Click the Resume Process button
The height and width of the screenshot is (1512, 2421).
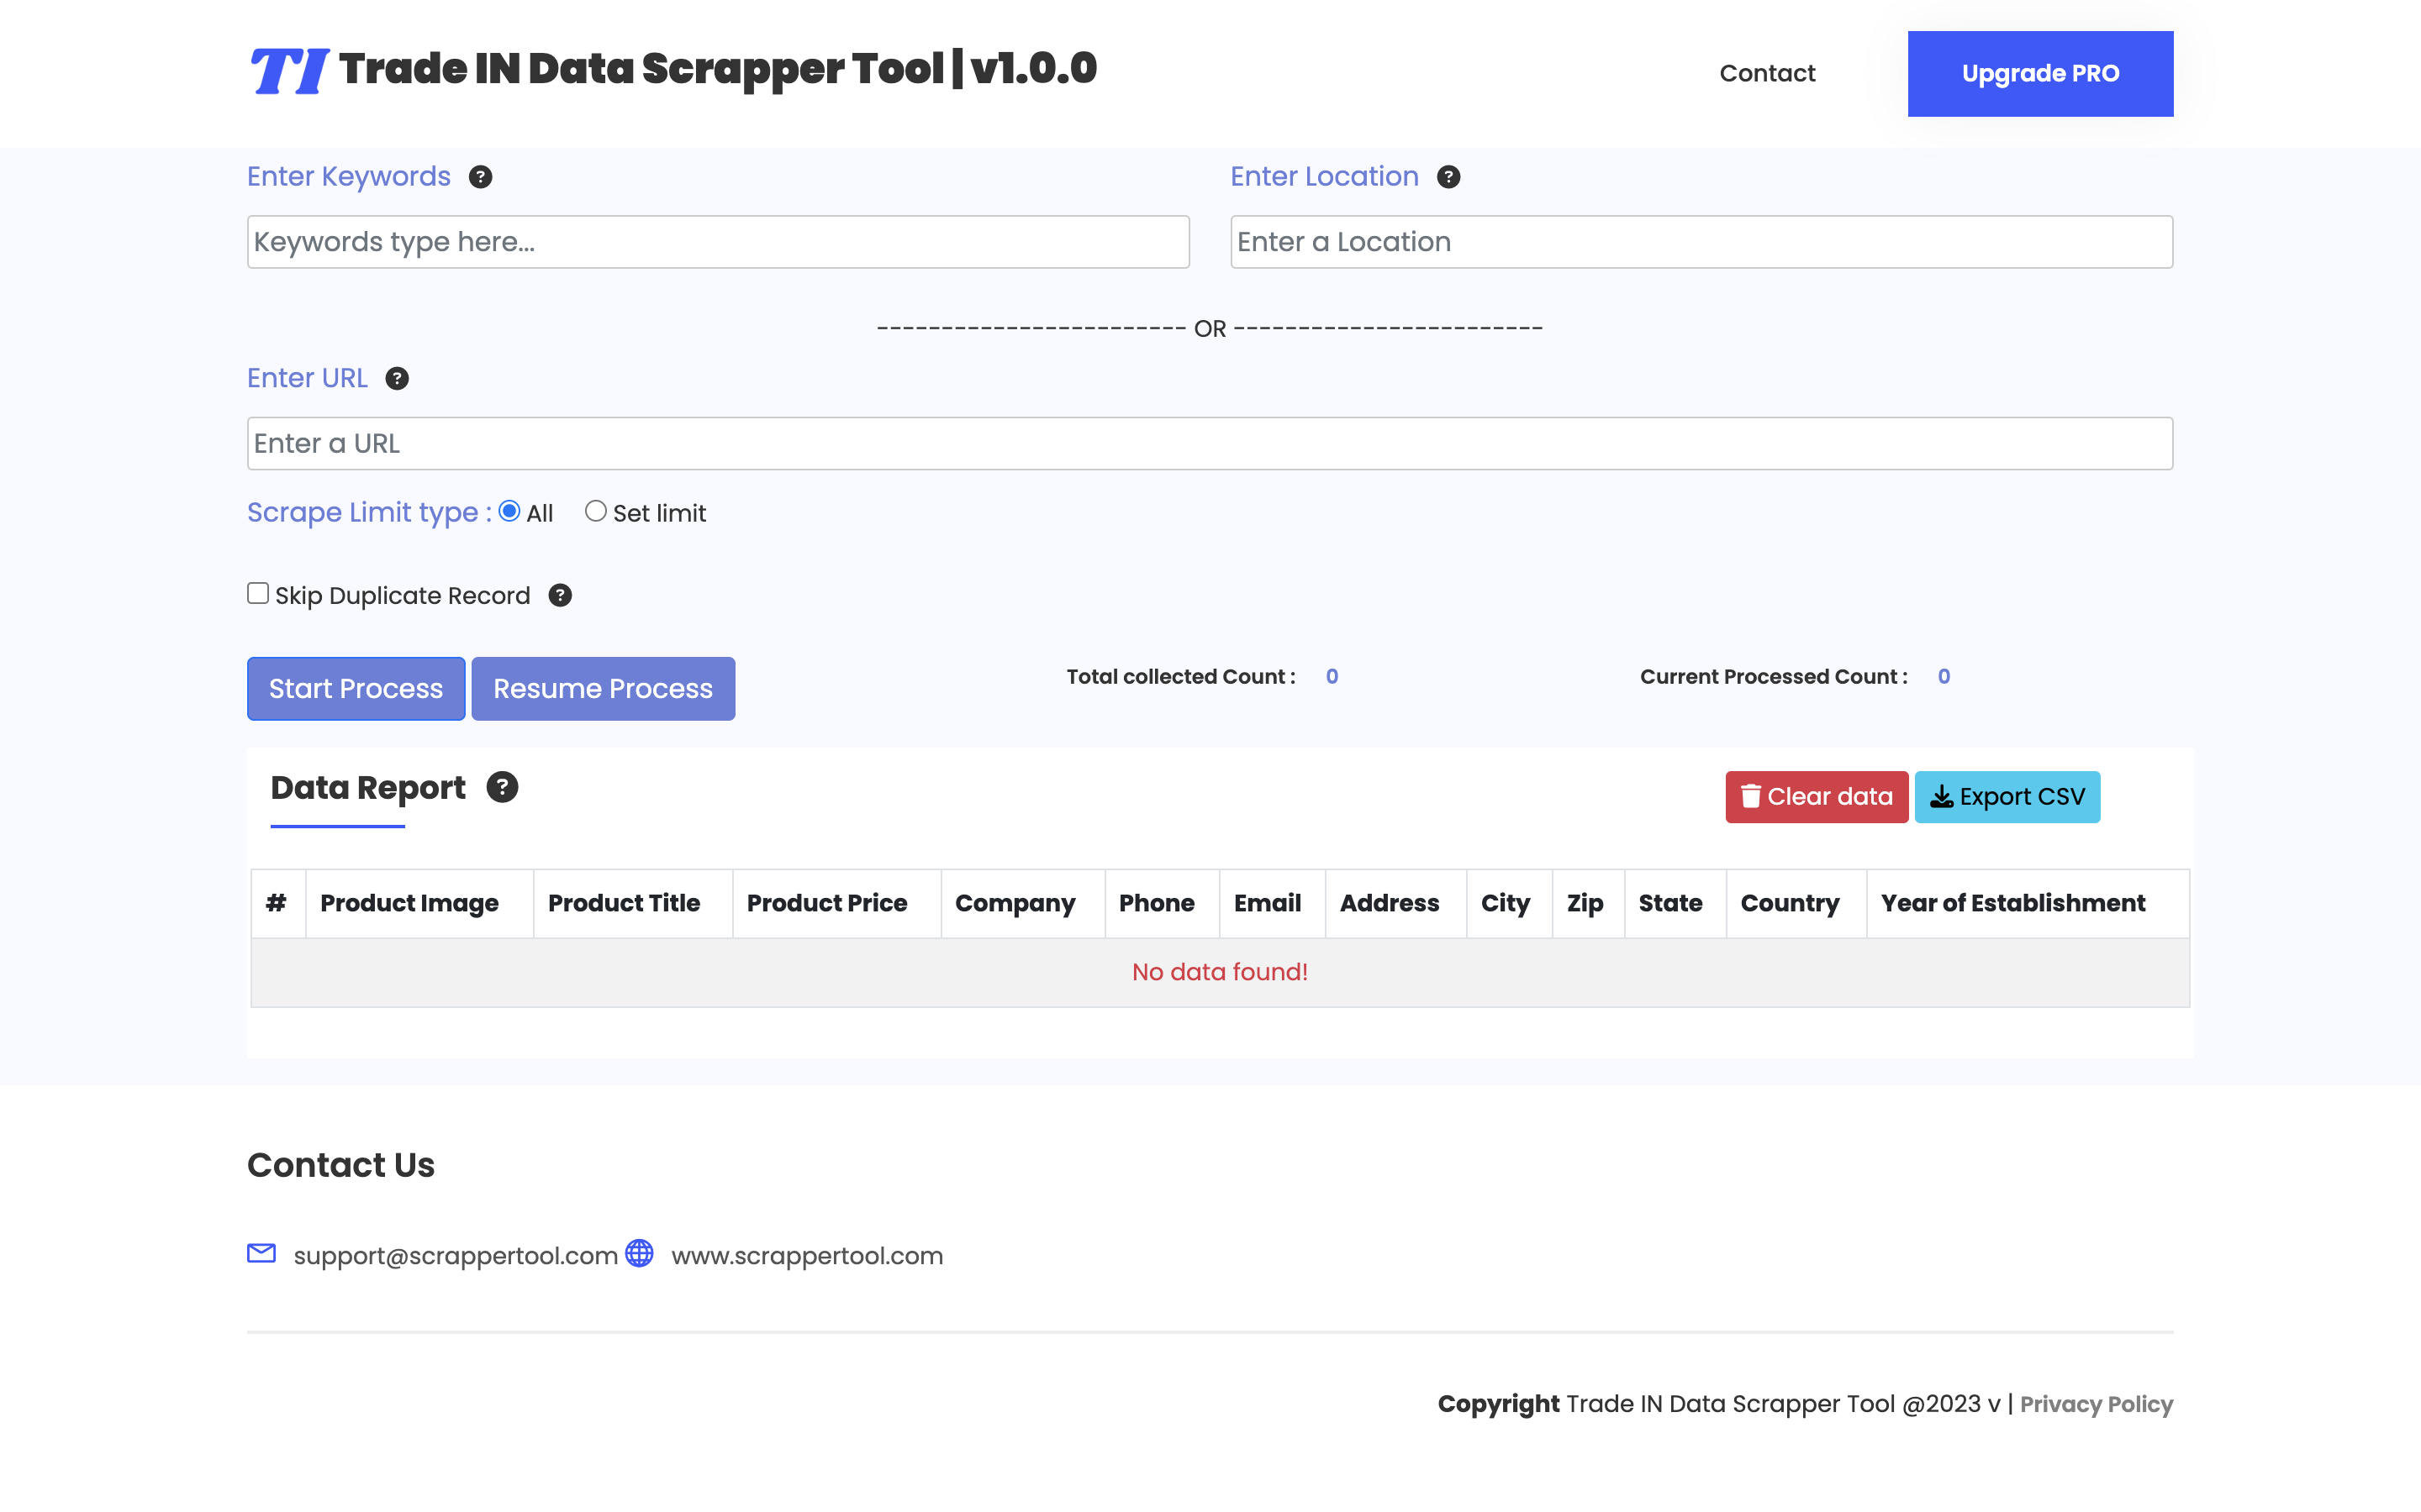coord(604,688)
